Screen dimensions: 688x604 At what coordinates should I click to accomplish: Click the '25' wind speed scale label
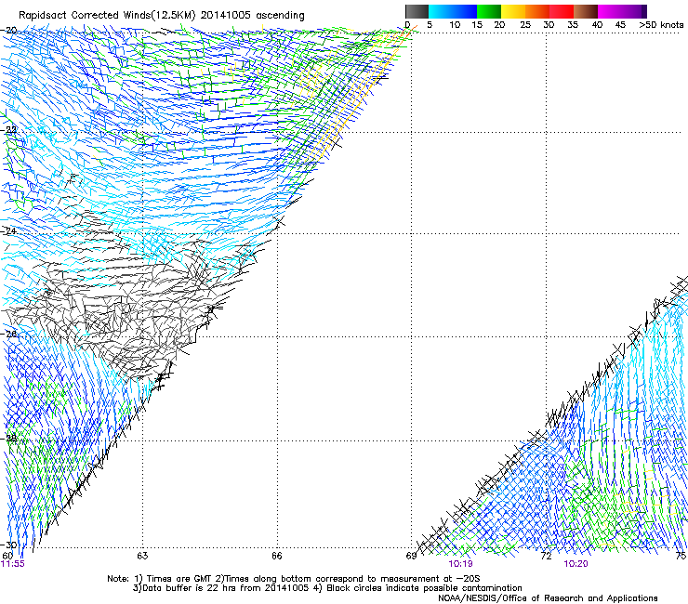525,25
